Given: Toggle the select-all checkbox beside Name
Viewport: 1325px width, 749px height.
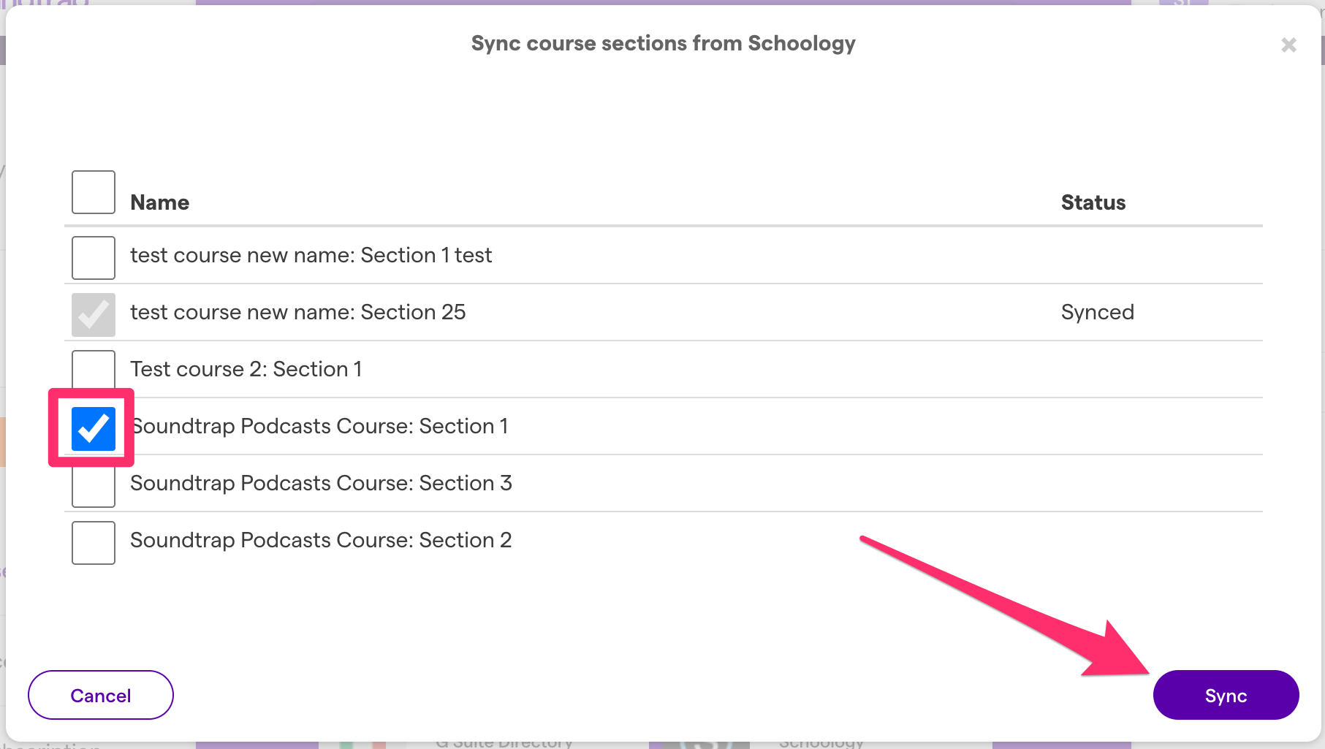Looking at the screenshot, I should click(x=94, y=192).
